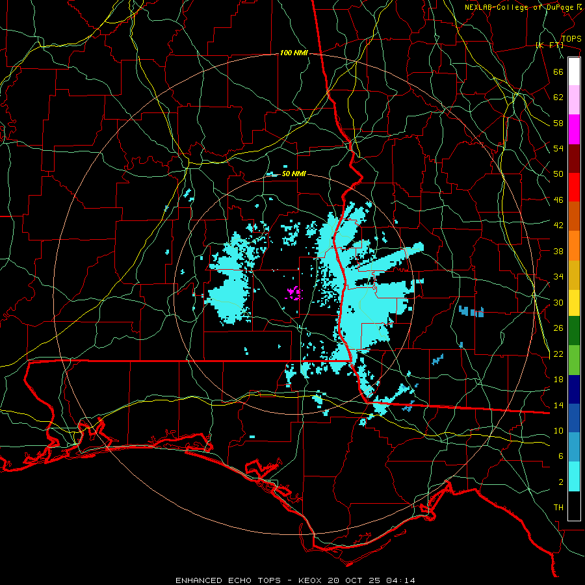Click the legend value 10
Image resolution: width=585 pixels, height=585 pixels.
[558, 431]
